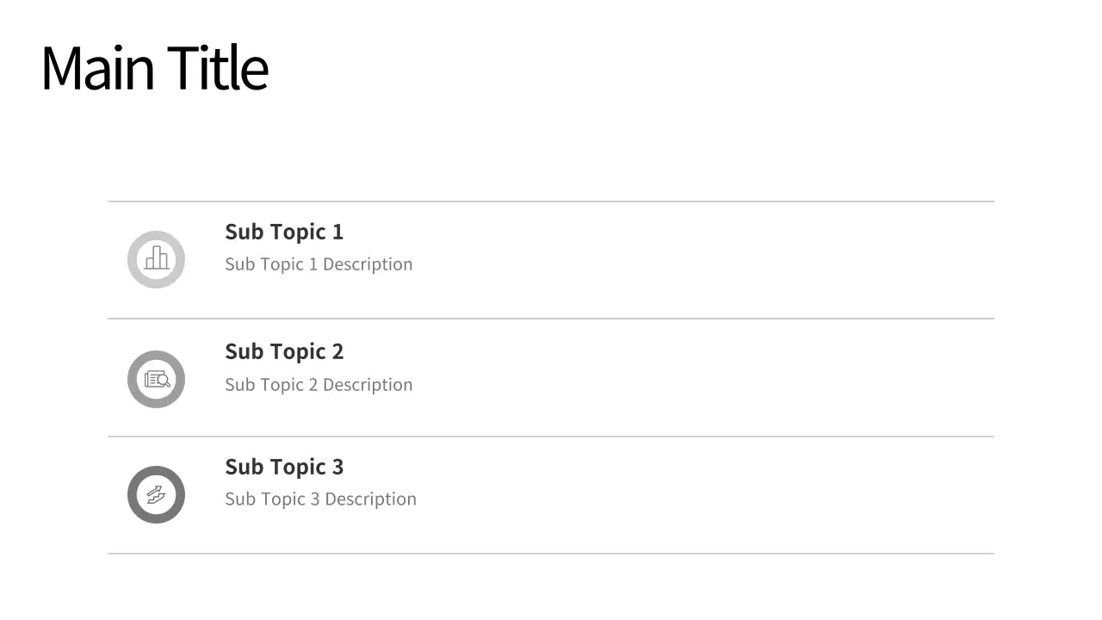Click the news search icon for Sub Topic 2
This screenshot has height=620, width=1102.
(x=157, y=379)
